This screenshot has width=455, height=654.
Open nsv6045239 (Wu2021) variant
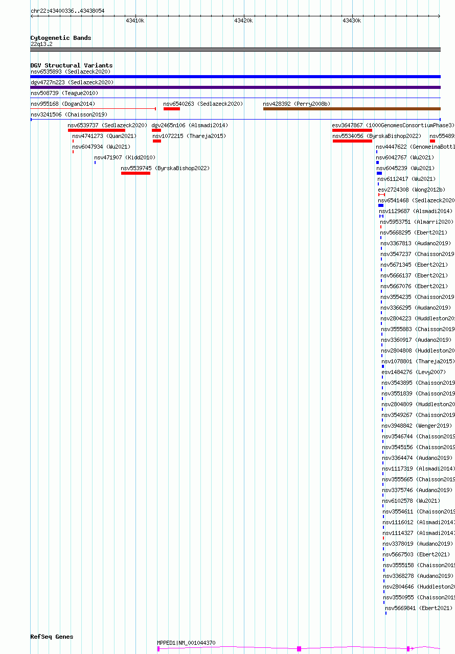pos(405,168)
